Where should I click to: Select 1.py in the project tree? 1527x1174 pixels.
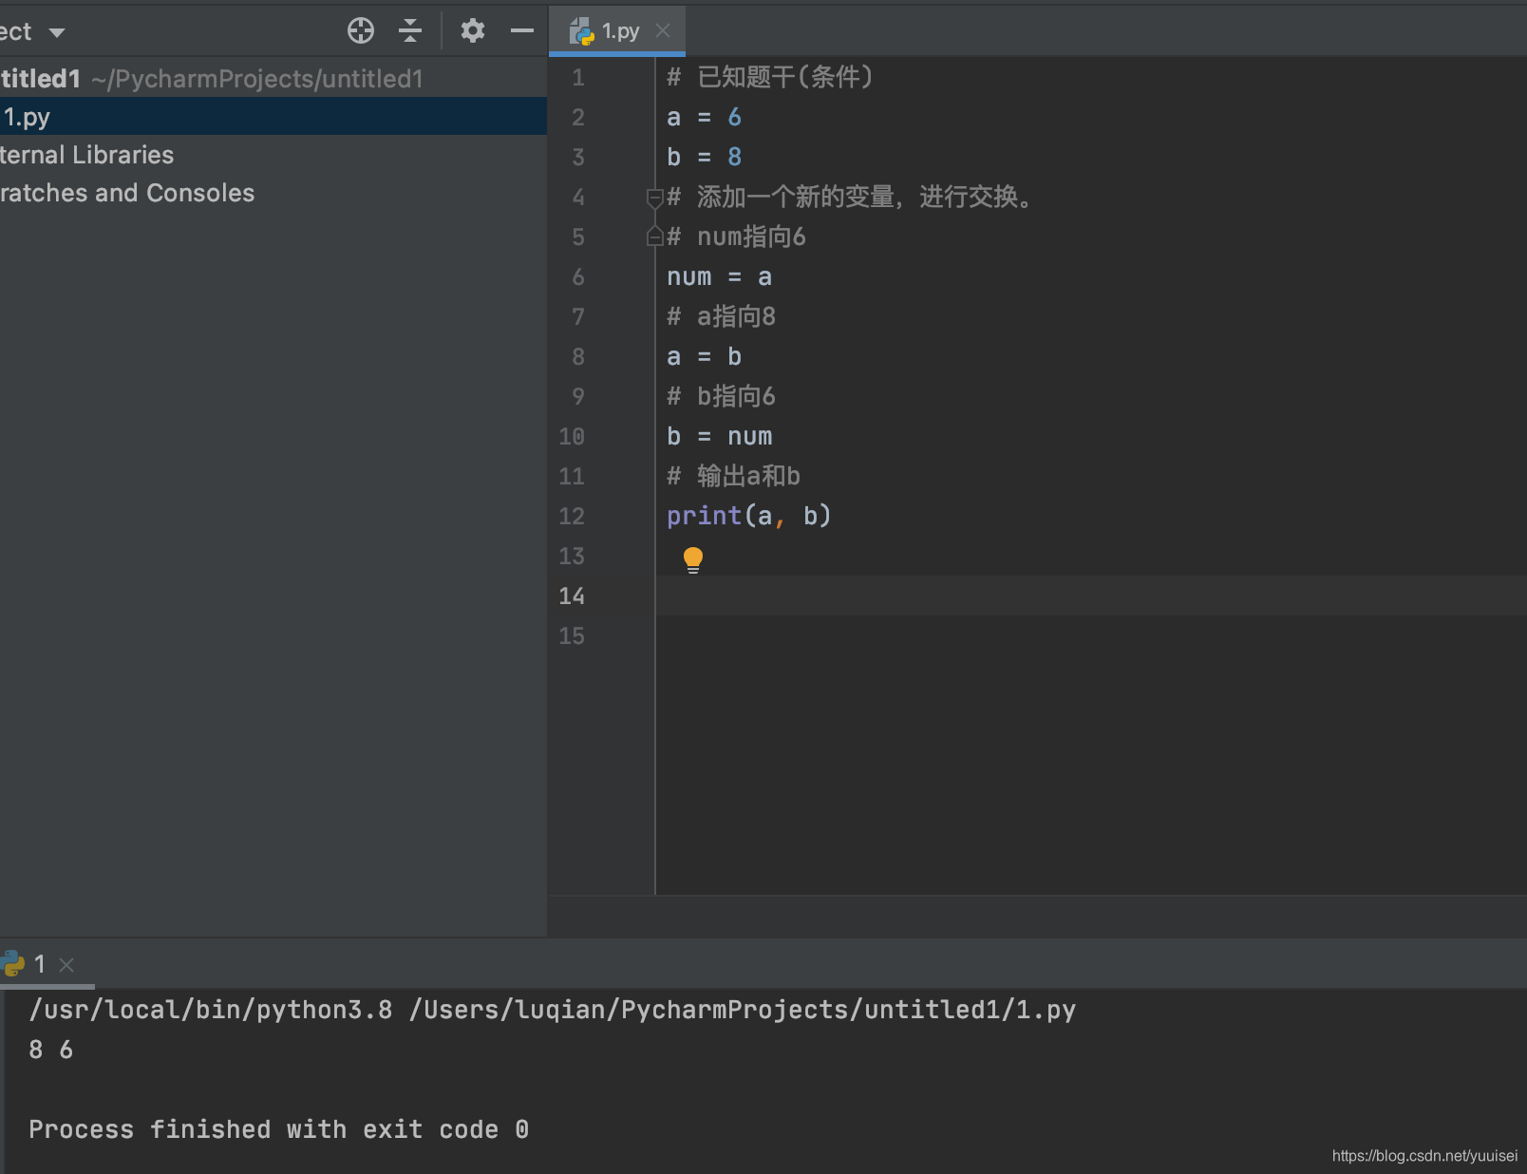tap(273, 117)
